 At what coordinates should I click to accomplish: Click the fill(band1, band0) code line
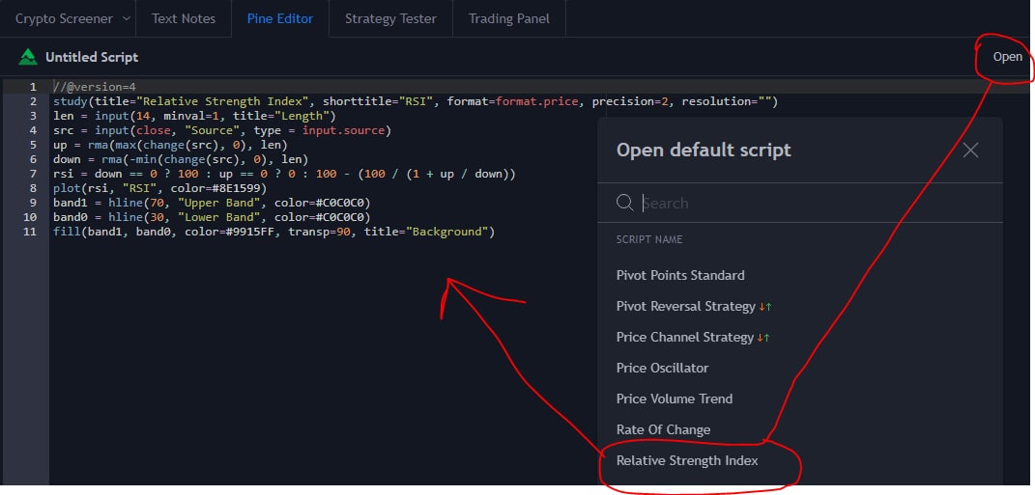point(273,232)
